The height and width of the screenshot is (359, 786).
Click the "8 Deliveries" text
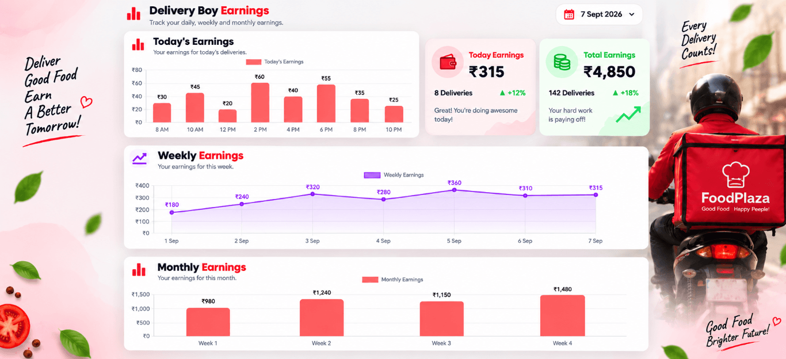(453, 93)
